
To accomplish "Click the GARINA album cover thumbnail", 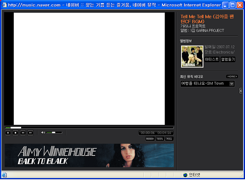I will pos(192,57).
